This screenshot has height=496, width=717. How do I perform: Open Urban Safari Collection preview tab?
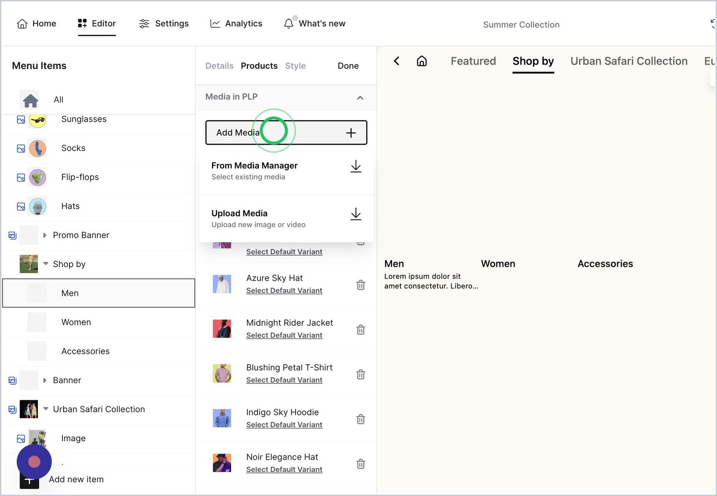coord(629,61)
